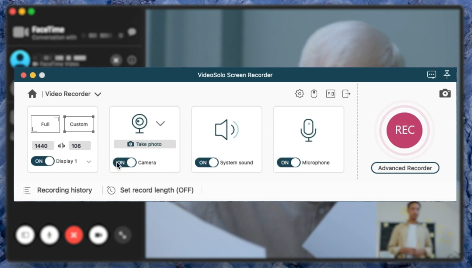The width and height of the screenshot is (472, 268).
Task: Disable the System sound toggle
Action: click(x=207, y=162)
